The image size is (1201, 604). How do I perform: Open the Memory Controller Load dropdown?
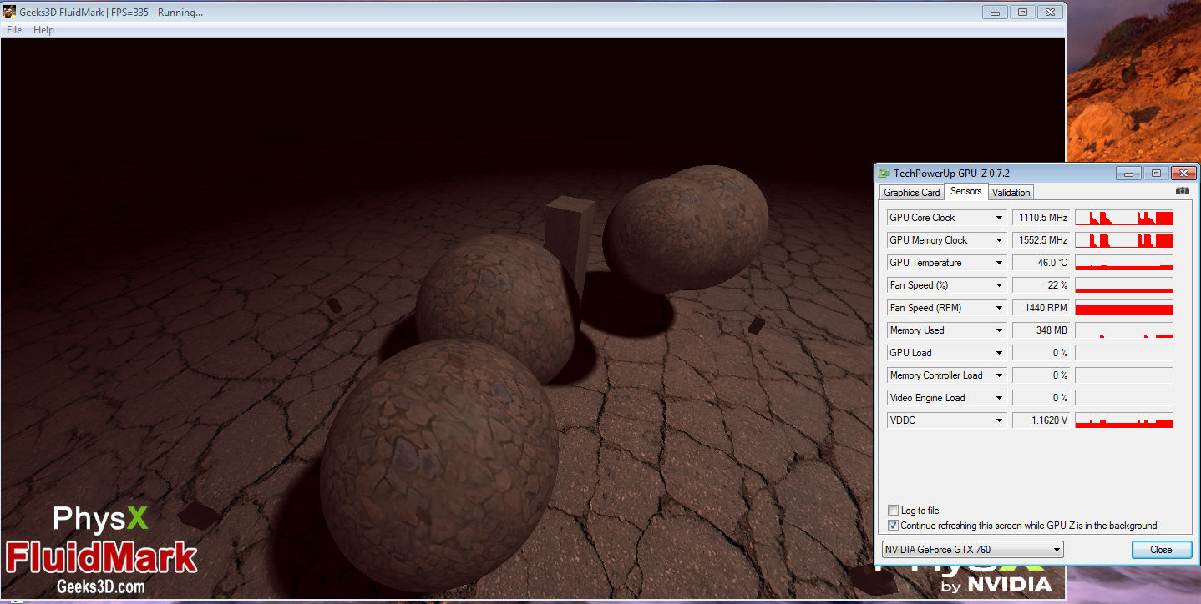pyautogui.click(x=999, y=375)
